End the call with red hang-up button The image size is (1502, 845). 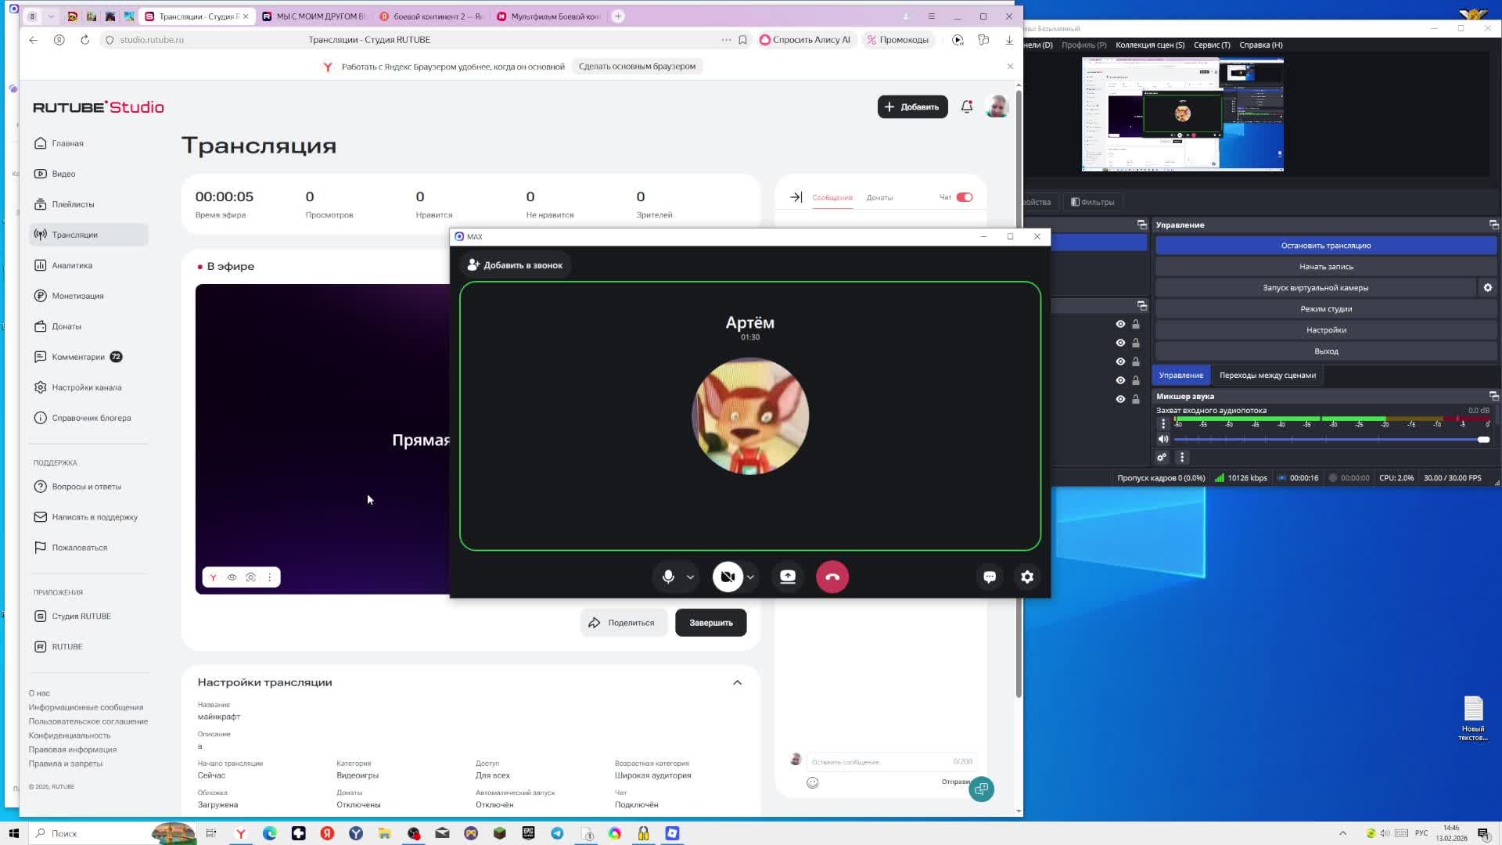coord(832,577)
